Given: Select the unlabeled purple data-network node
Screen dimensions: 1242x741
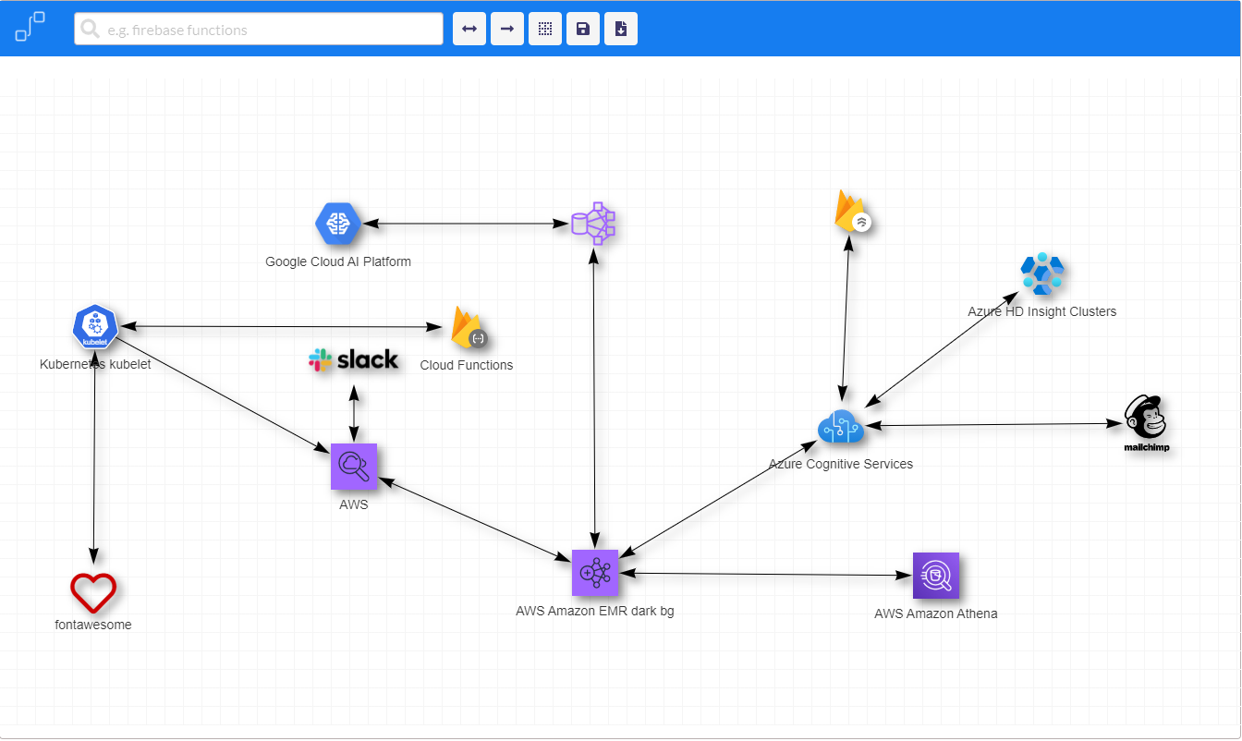Looking at the screenshot, I should point(593,224).
